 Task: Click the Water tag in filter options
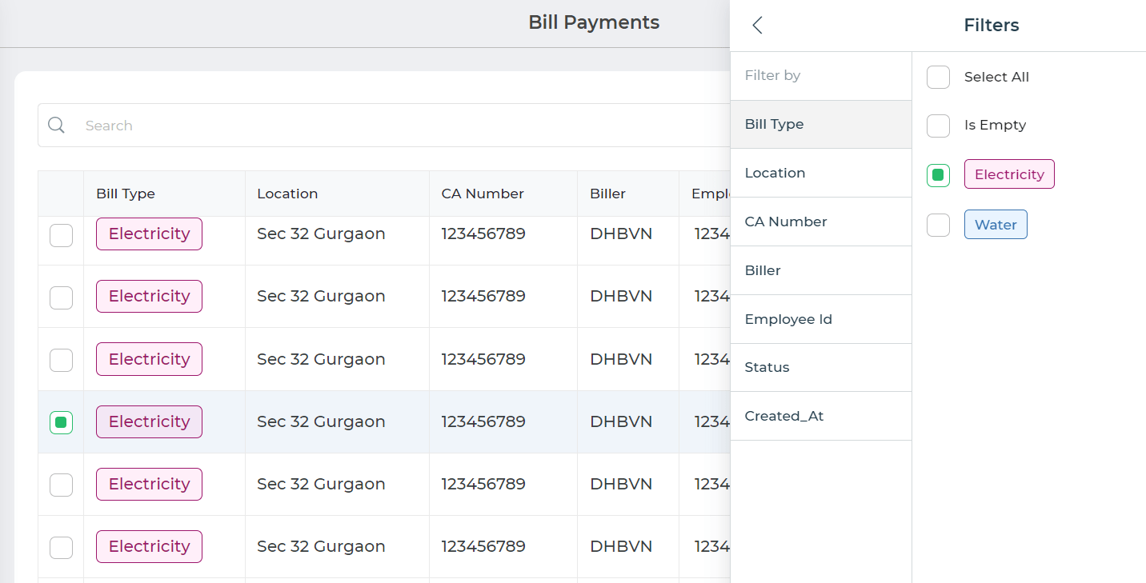[x=996, y=225]
